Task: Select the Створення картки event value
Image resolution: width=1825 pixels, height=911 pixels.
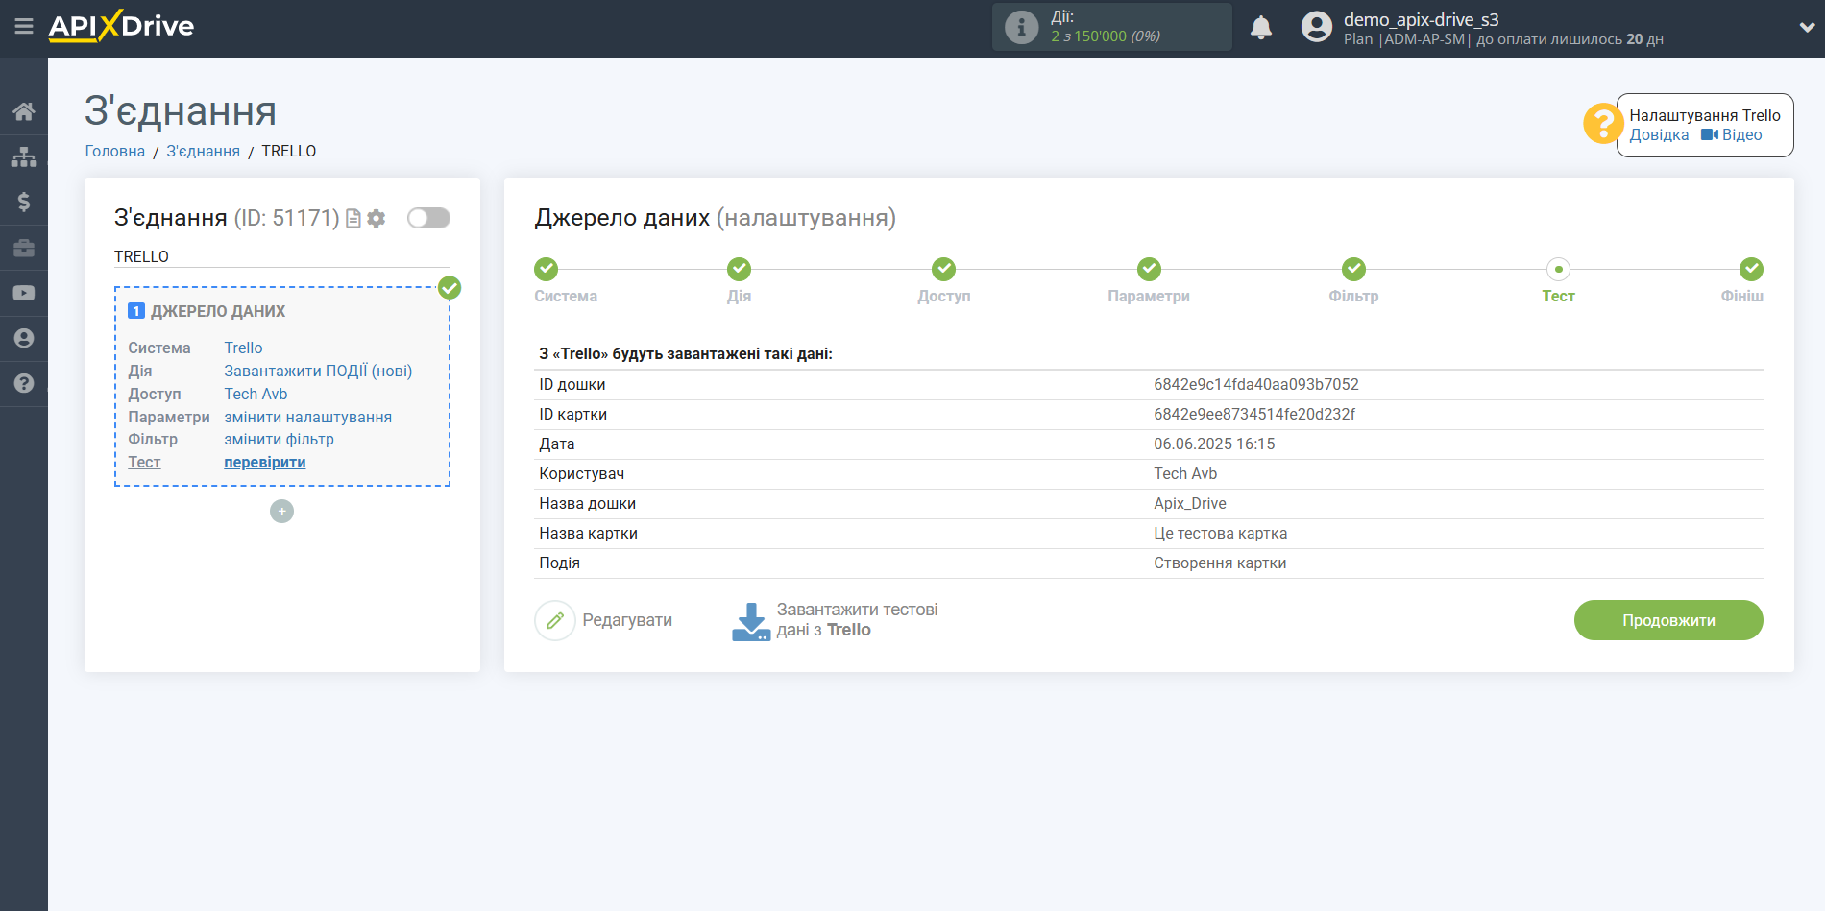Action: [1220, 563]
